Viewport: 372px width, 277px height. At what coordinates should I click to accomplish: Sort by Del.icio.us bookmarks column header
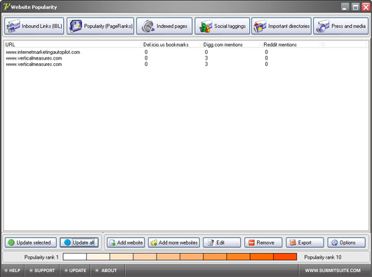point(172,45)
